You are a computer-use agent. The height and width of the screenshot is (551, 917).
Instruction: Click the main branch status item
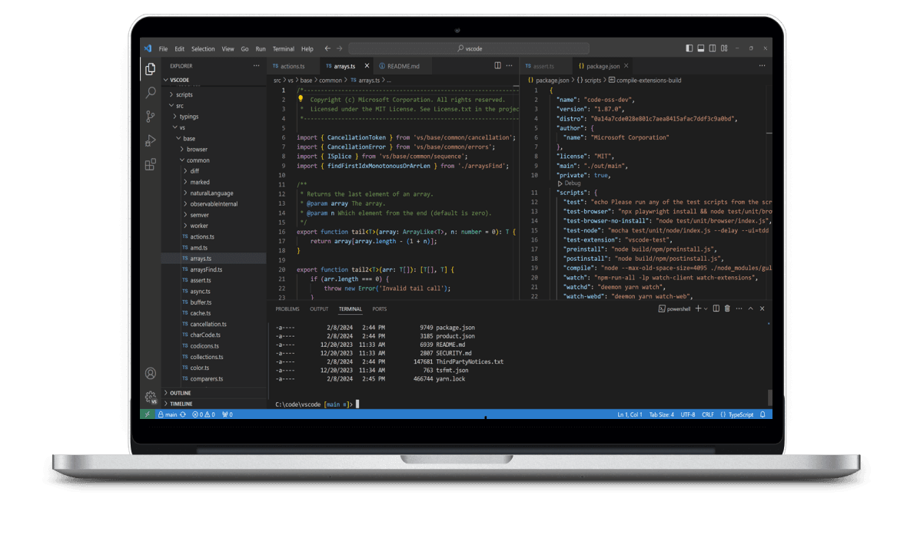pyautogui.click(x=168, y=414)
